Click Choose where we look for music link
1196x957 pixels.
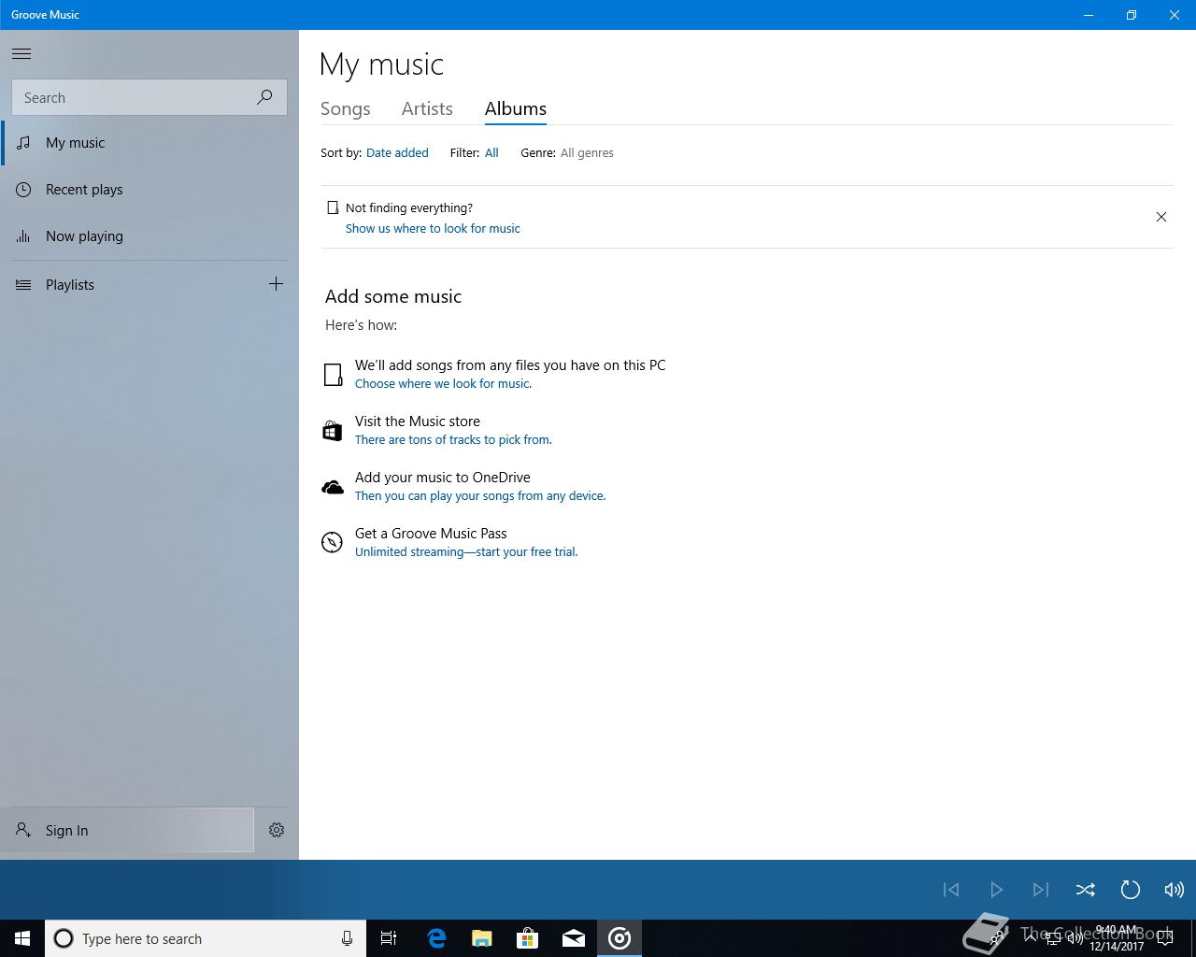click(443, 383)
